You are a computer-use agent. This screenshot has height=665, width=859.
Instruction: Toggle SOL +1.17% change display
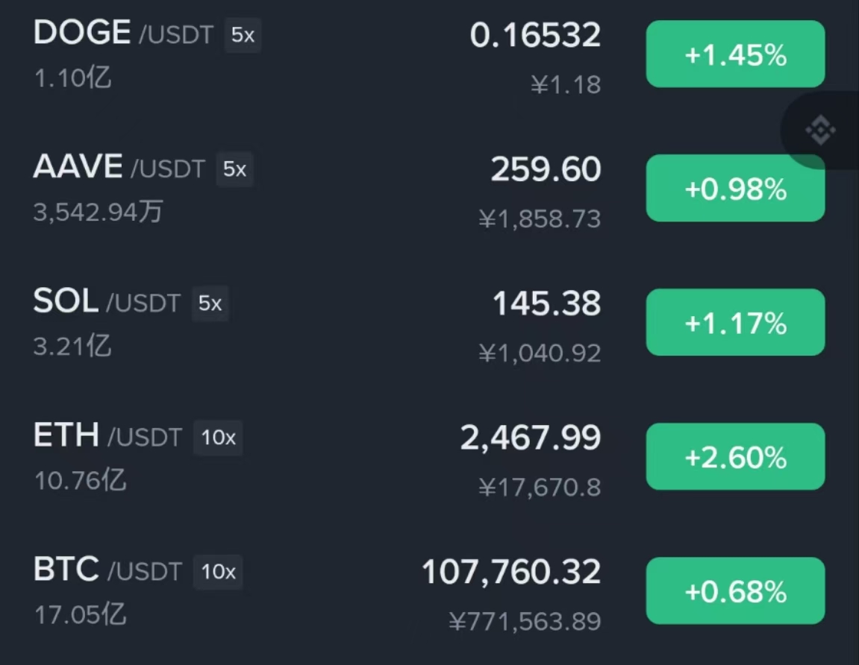click(735, 322)
